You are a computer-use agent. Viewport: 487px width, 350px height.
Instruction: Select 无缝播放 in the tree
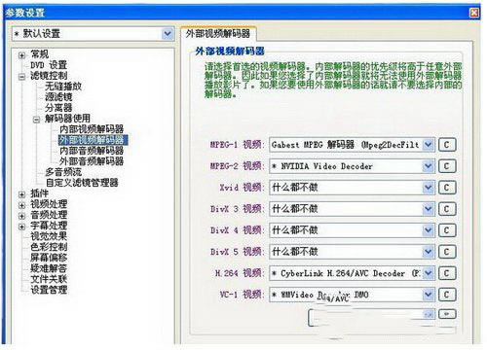click(x=63, y=87)
